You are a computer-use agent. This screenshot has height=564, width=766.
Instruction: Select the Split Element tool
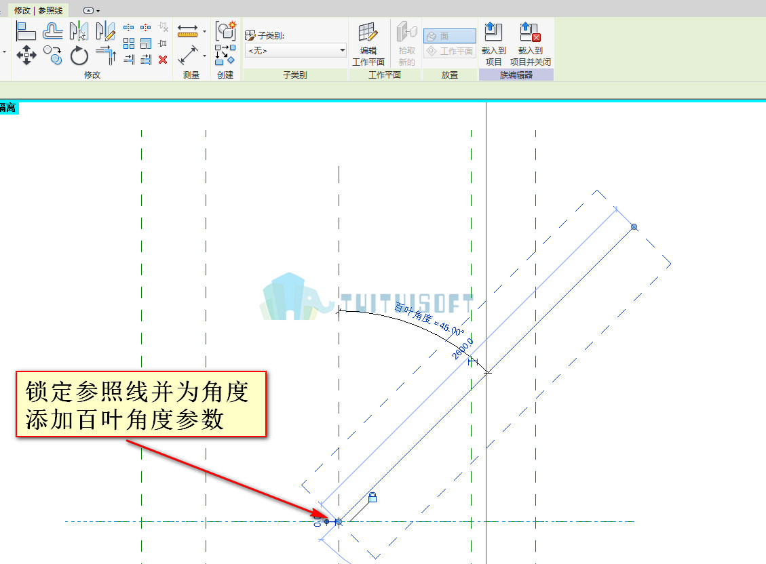point(128,28)
